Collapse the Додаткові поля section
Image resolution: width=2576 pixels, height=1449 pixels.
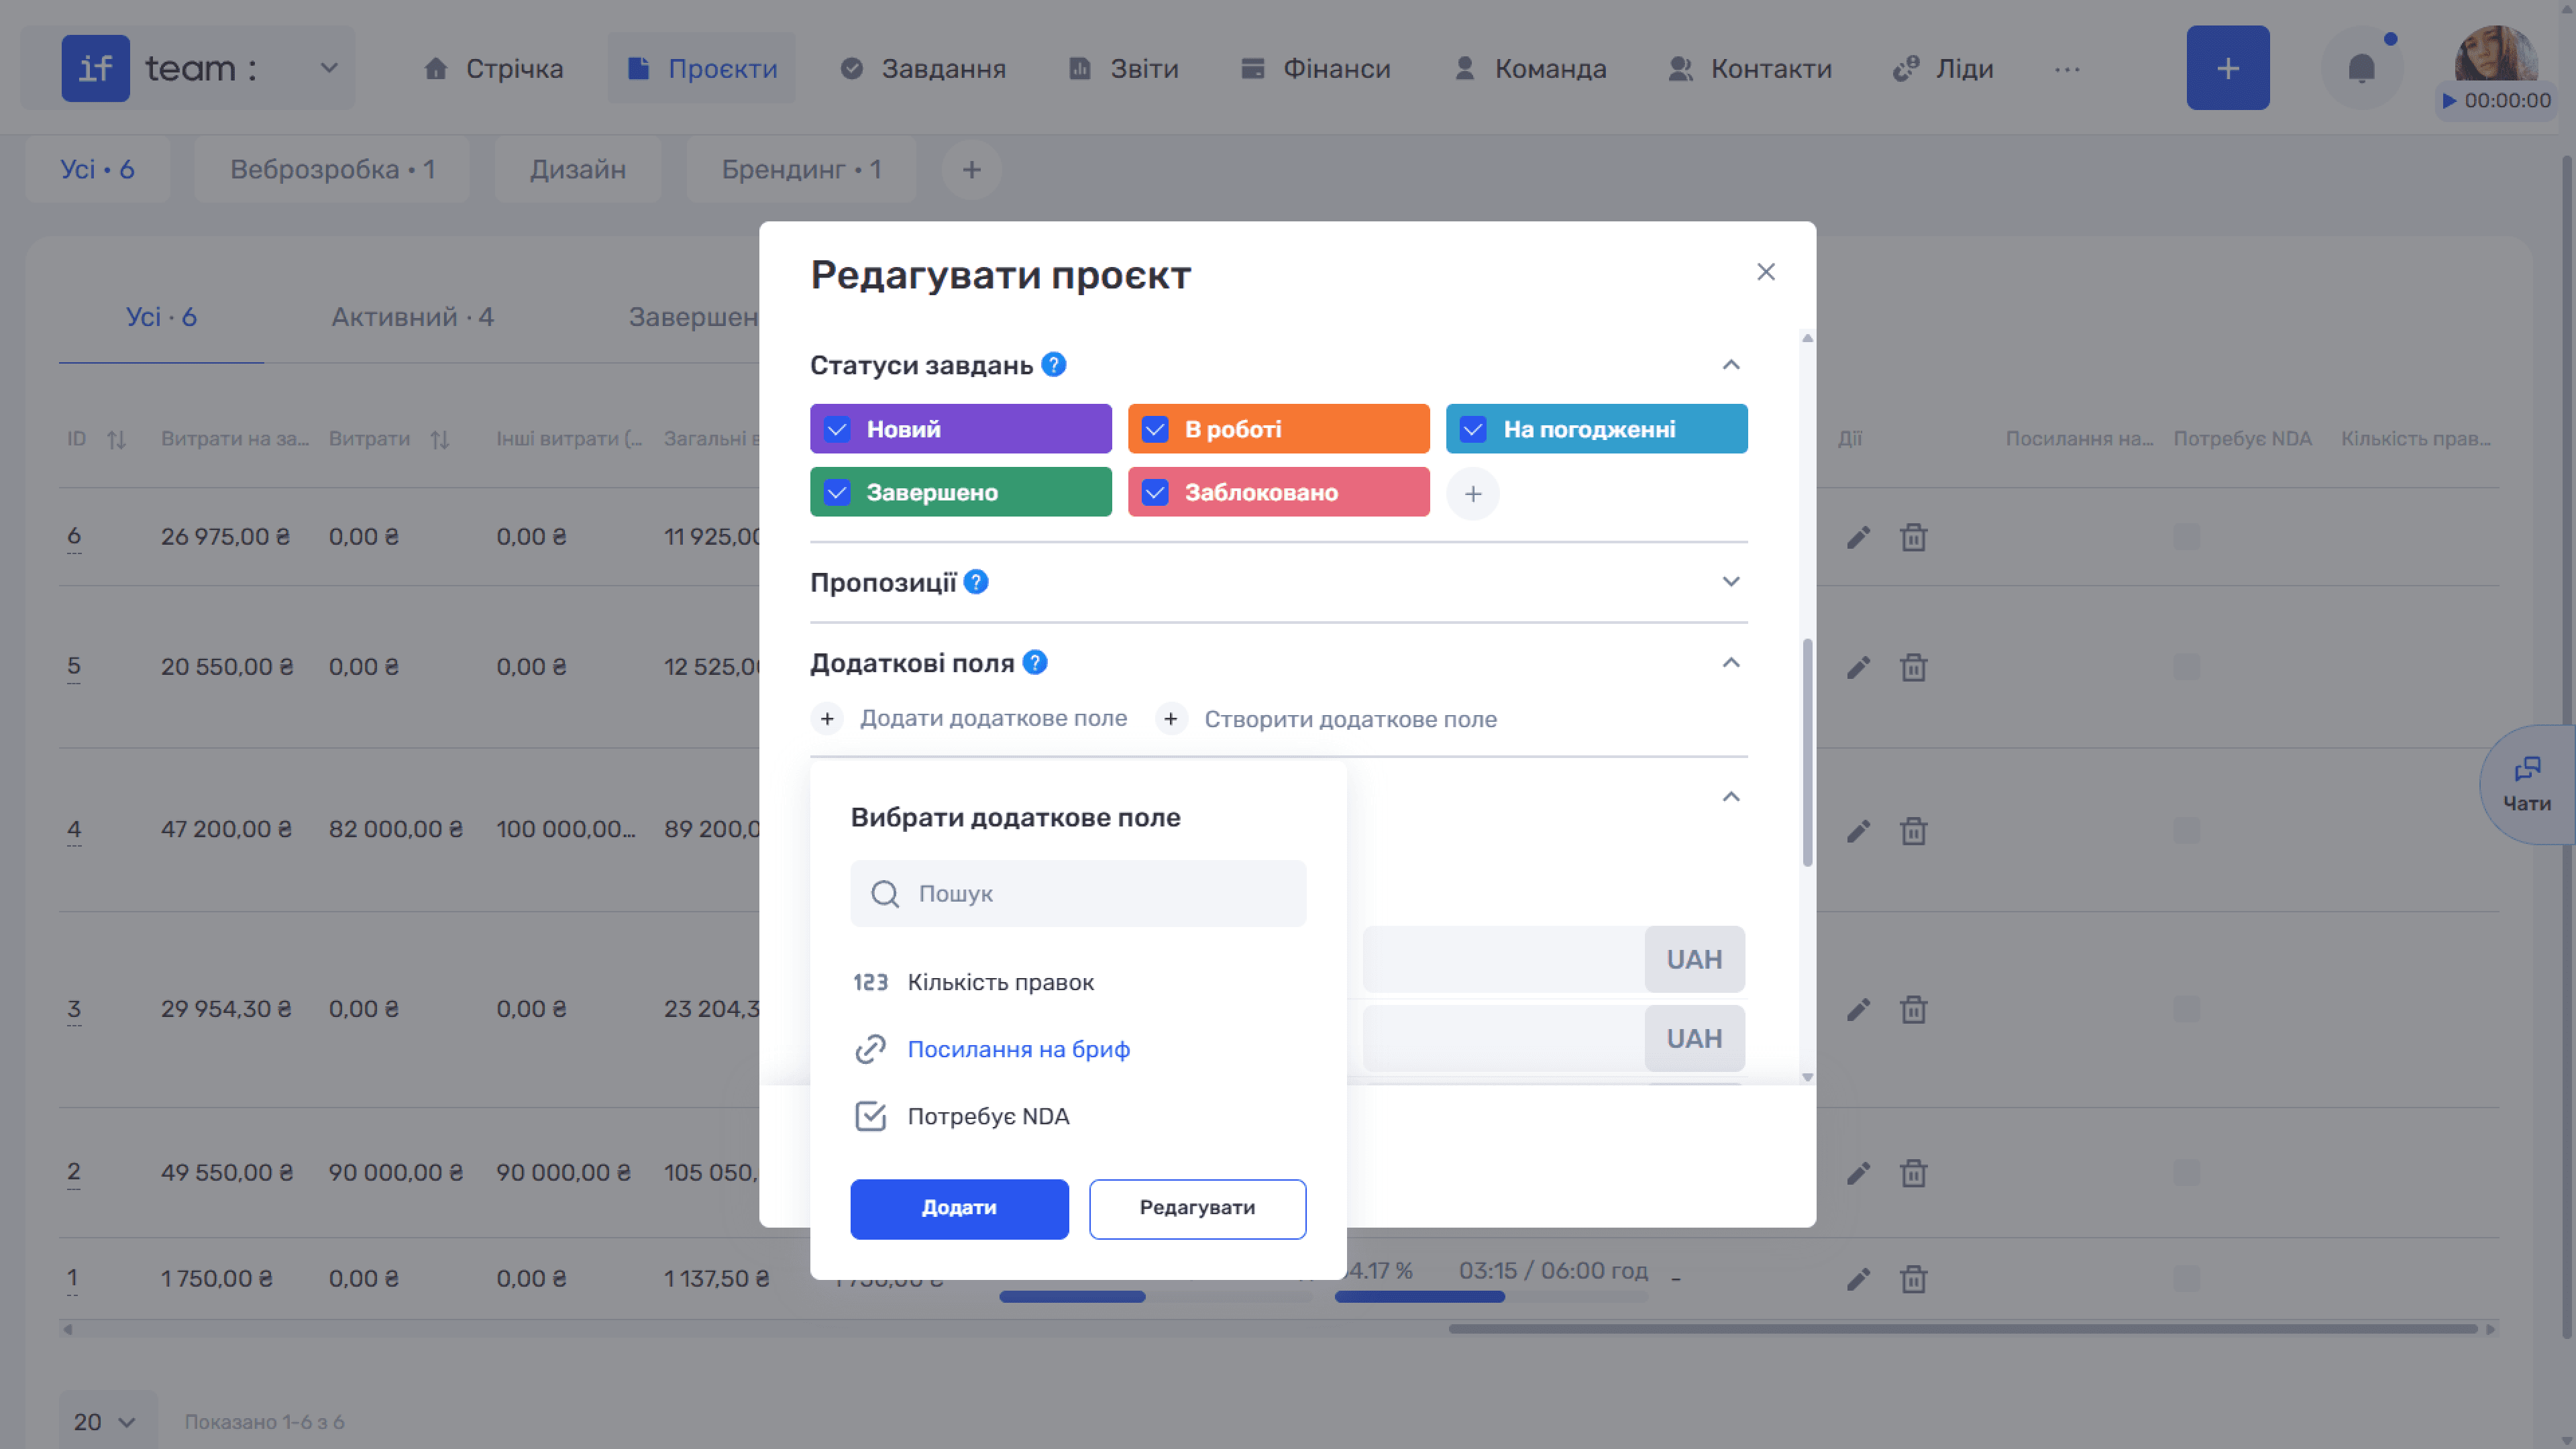tap(1731, 663)
